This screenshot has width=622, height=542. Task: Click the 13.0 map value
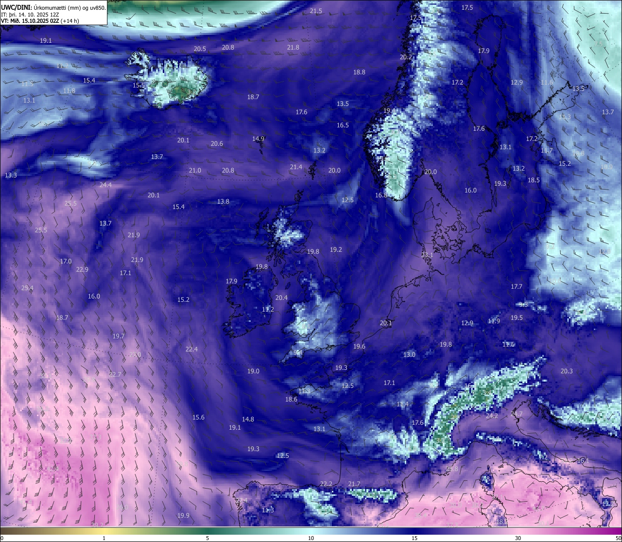point(409,354)
